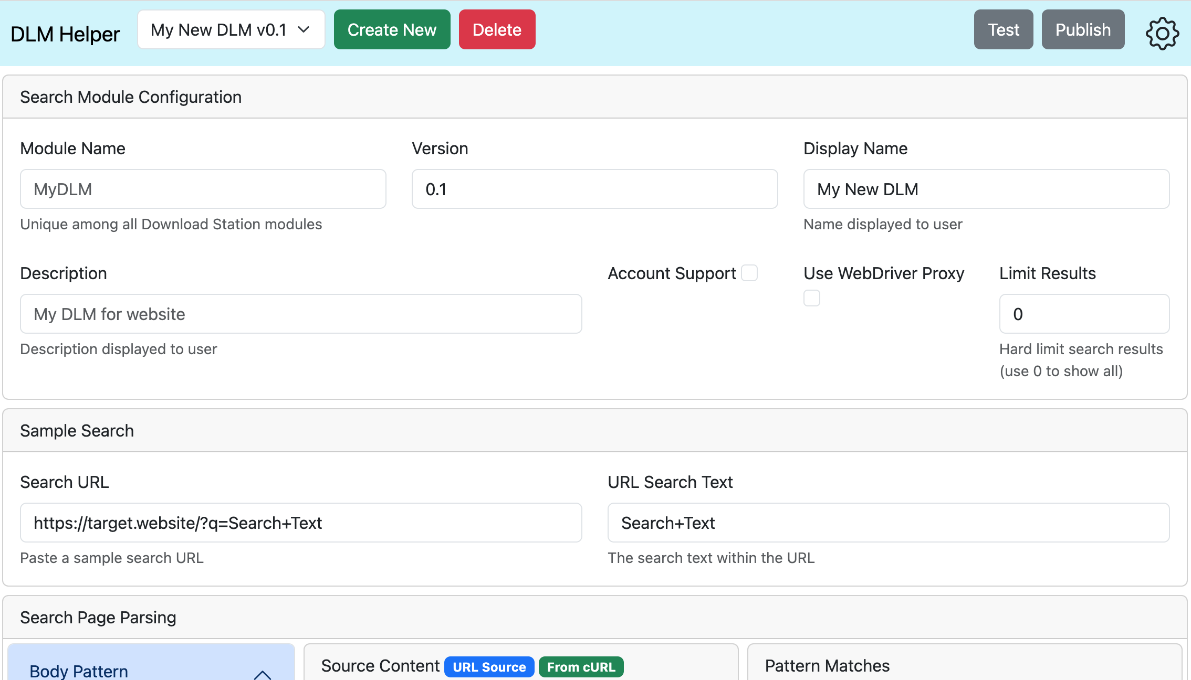Open the My New DLM v0.1 dropdown

tap(231, 30)
